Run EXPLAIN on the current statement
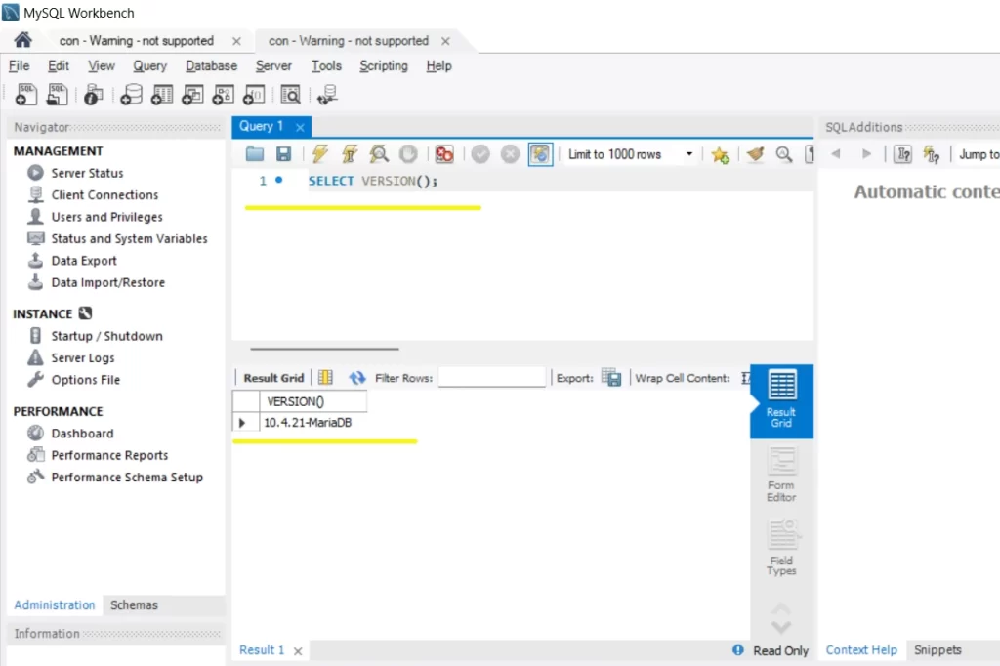Image resolution: width=1000 pixels, height=666 pixels. coord(379,153)
